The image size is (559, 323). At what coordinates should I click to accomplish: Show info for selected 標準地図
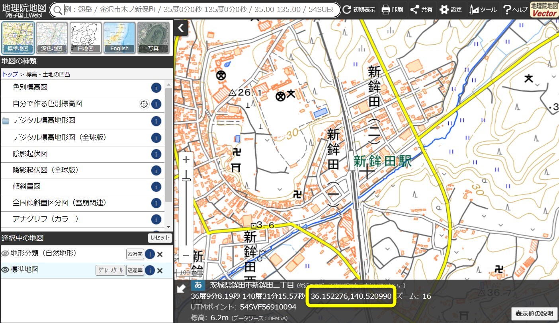[x=150, y=270]
